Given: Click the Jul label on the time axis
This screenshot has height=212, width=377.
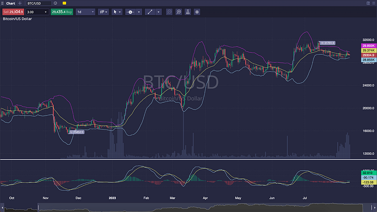Looking at the screenshot, I should [x=305, y=198].
